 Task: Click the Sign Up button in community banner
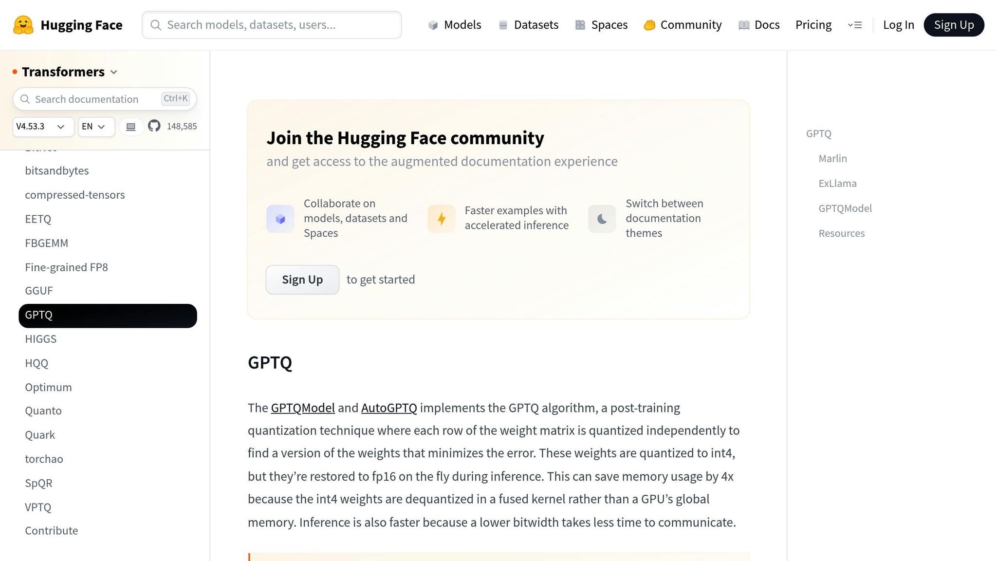[x=302, y=280]
